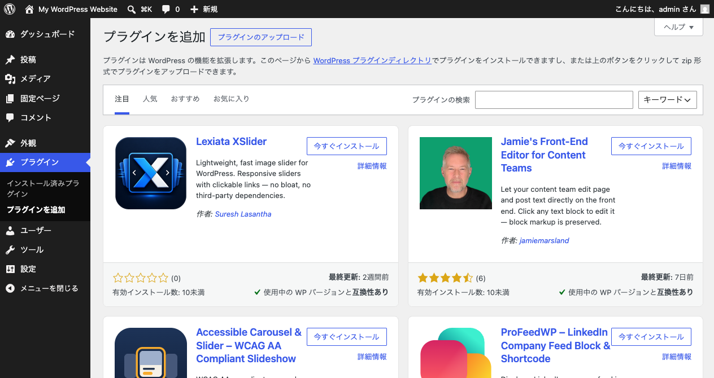Open 詳細情報 for ProFeedWP

[x=677, y=357]
